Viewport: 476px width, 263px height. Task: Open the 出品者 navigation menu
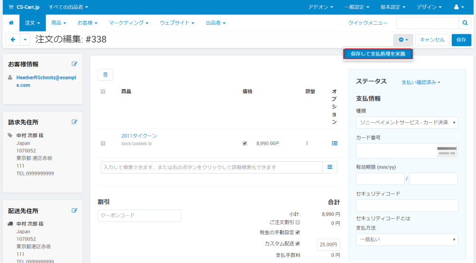click(216, 23)
